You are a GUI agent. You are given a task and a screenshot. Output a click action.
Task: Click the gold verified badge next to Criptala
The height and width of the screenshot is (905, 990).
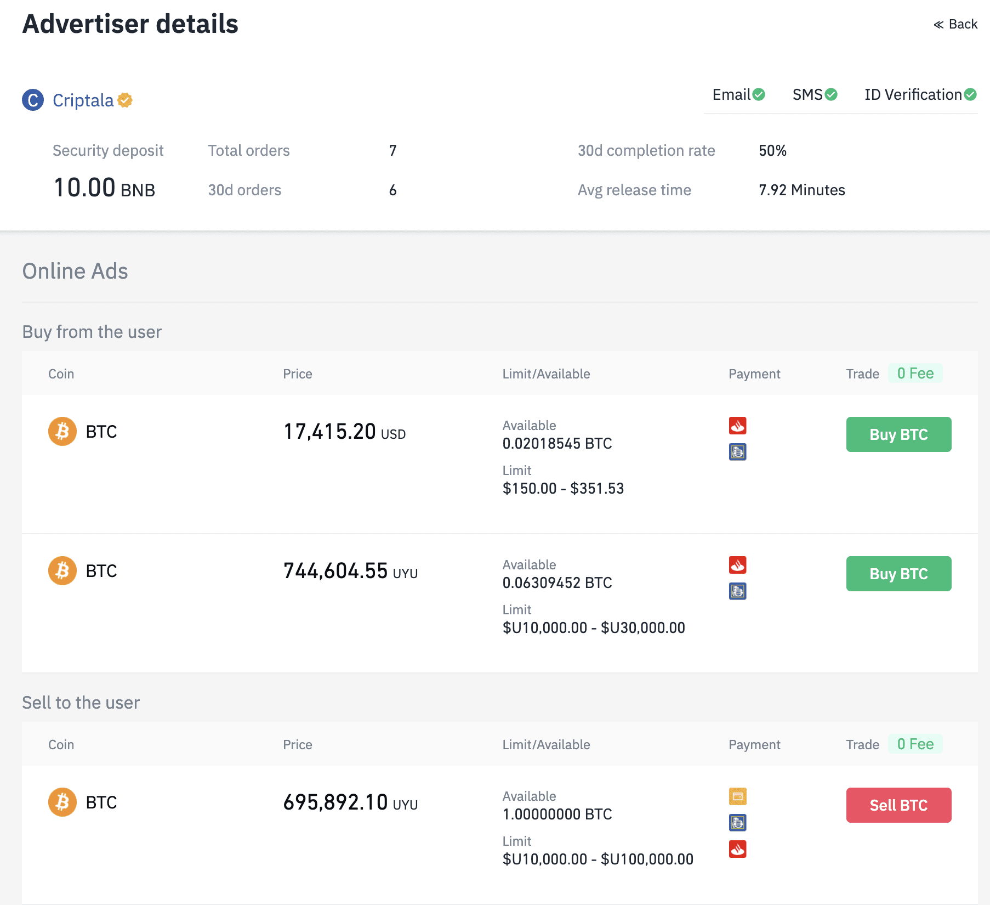[125, 100]
